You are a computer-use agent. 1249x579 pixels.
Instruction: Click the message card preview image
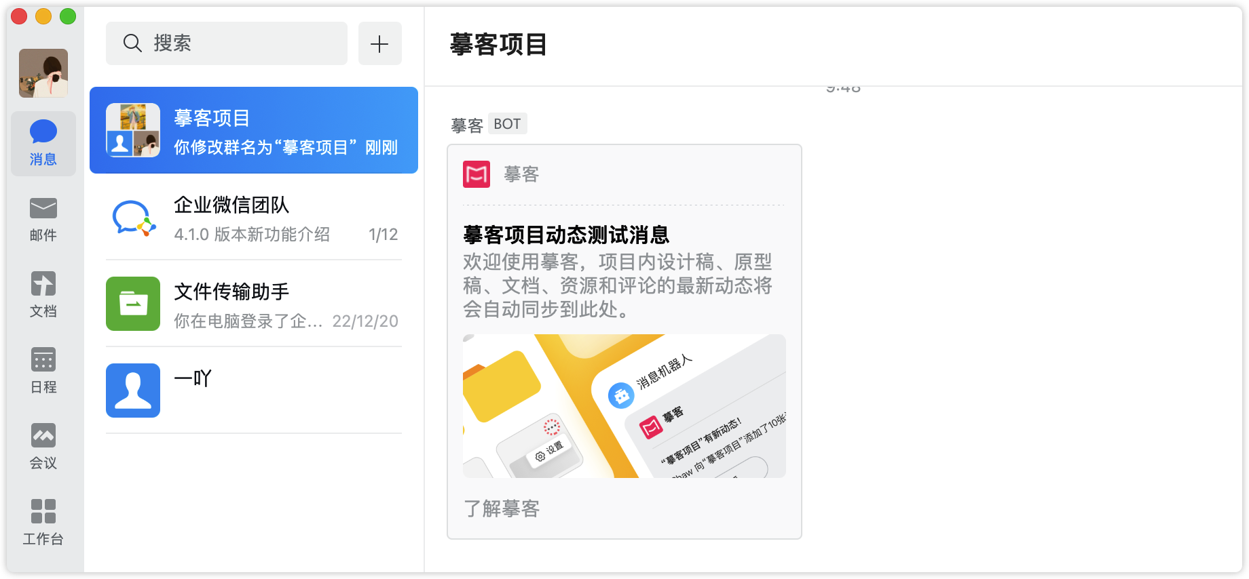click(x=624, y=406)
